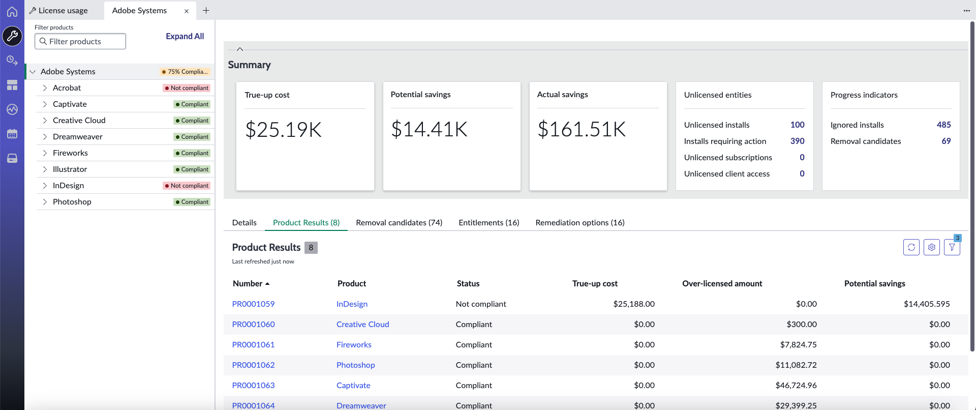Expand the Photoshop tree item

click(x=45, y=202)
